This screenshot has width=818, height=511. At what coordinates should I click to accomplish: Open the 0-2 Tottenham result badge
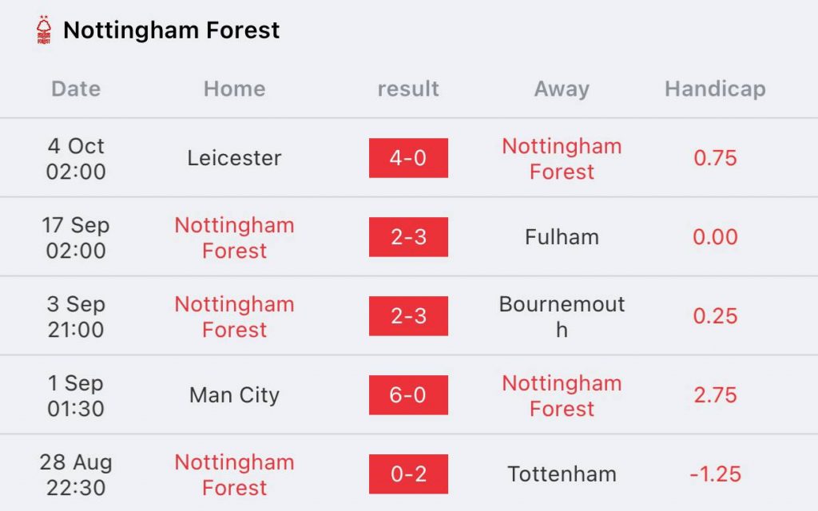click(x=408, y=474)
